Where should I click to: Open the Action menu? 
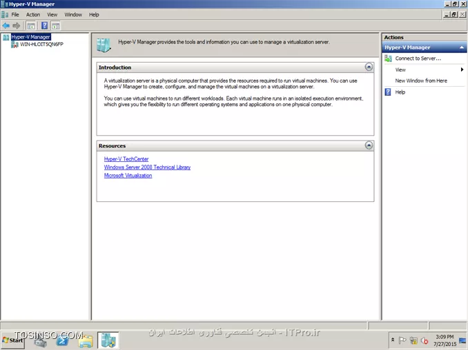[33, 14]
